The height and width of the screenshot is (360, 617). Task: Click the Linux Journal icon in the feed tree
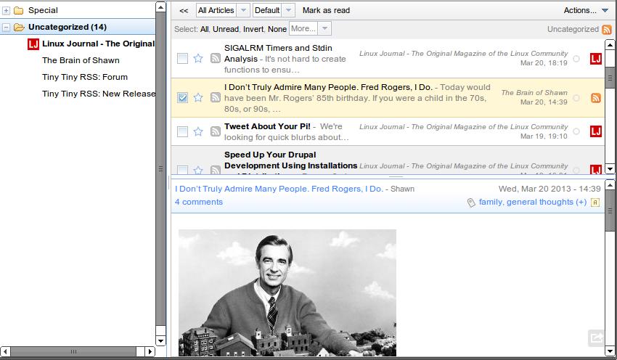pos(33,44)
